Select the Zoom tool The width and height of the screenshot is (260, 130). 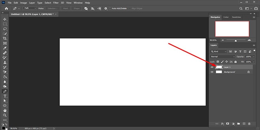click(5, 115)
